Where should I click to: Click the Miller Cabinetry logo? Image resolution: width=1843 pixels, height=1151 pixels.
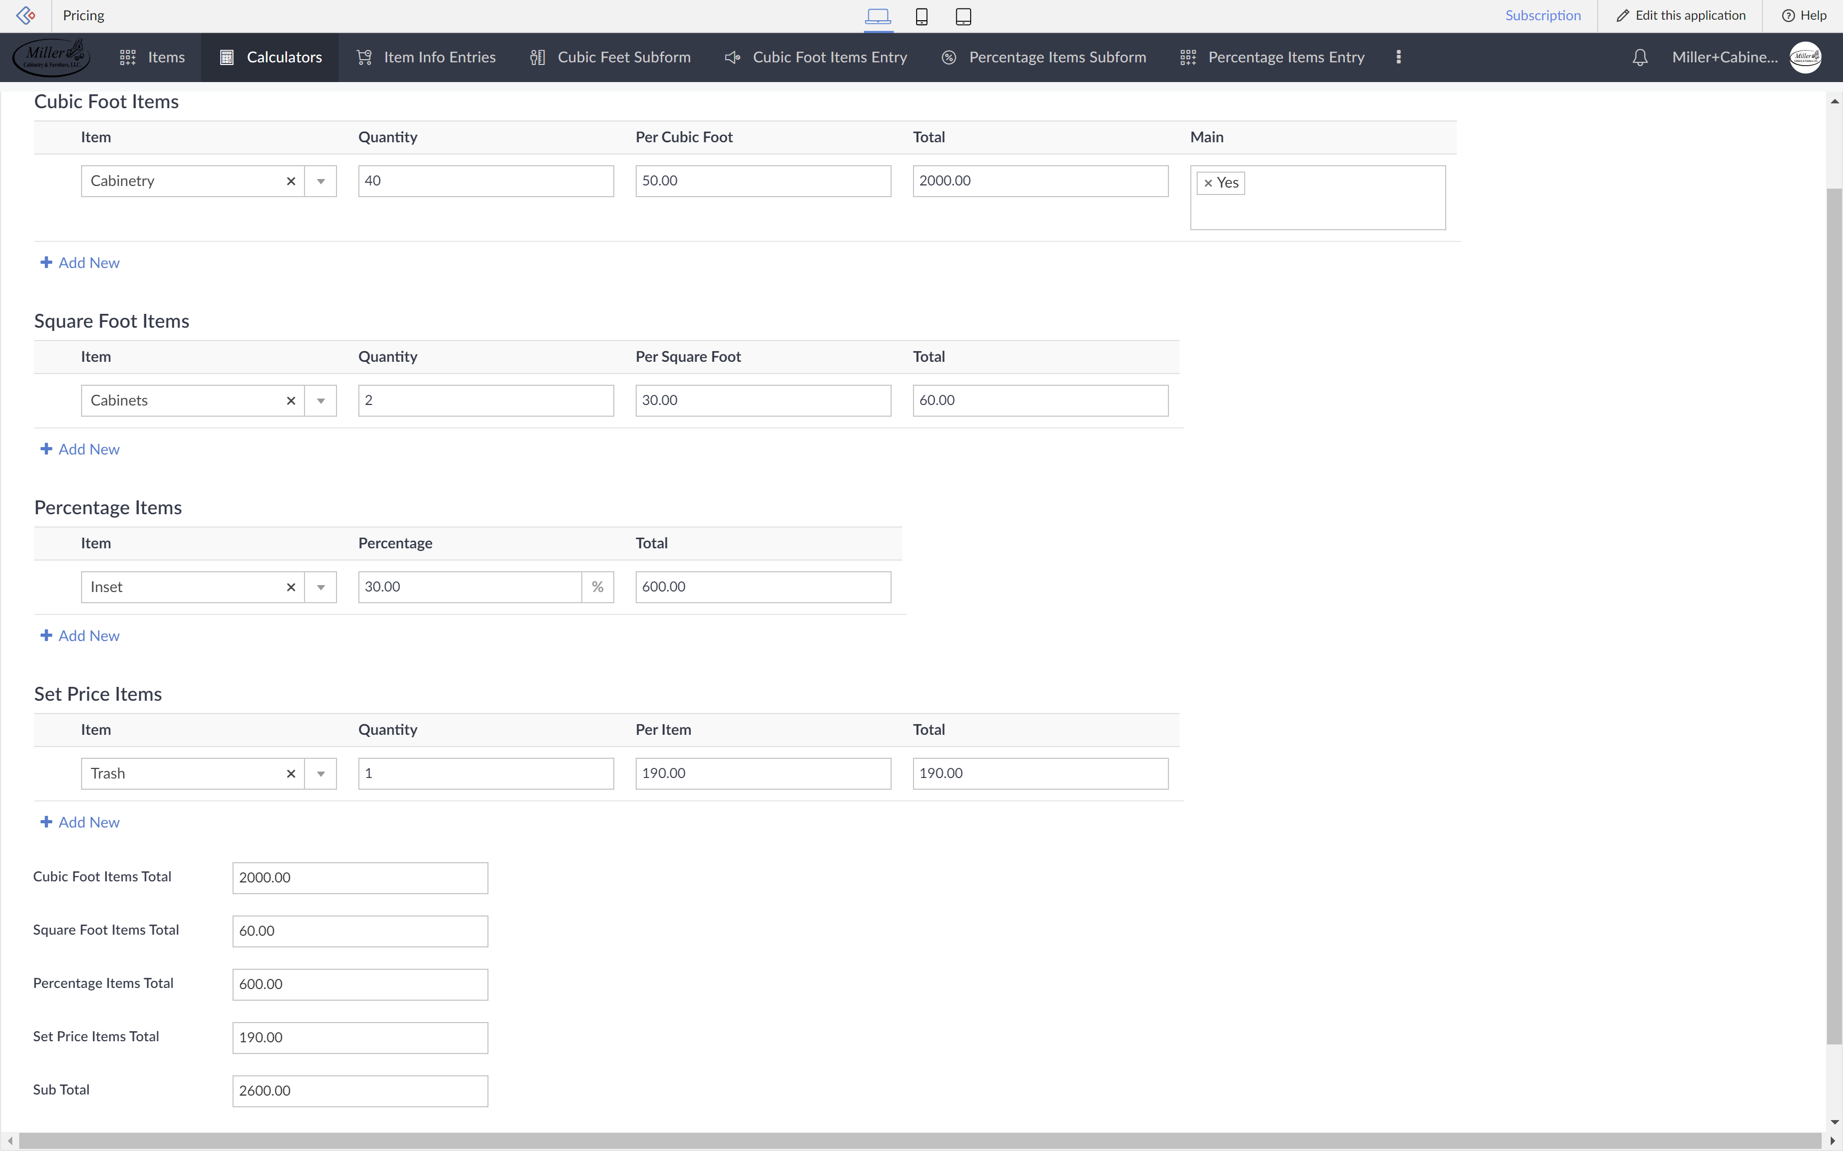[52, 57]
